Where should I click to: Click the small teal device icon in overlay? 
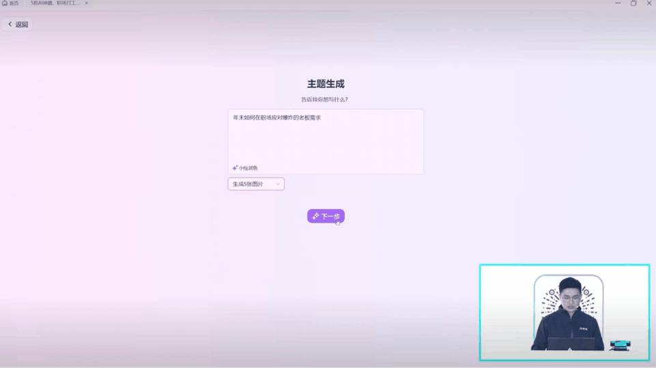click(620, 345)
